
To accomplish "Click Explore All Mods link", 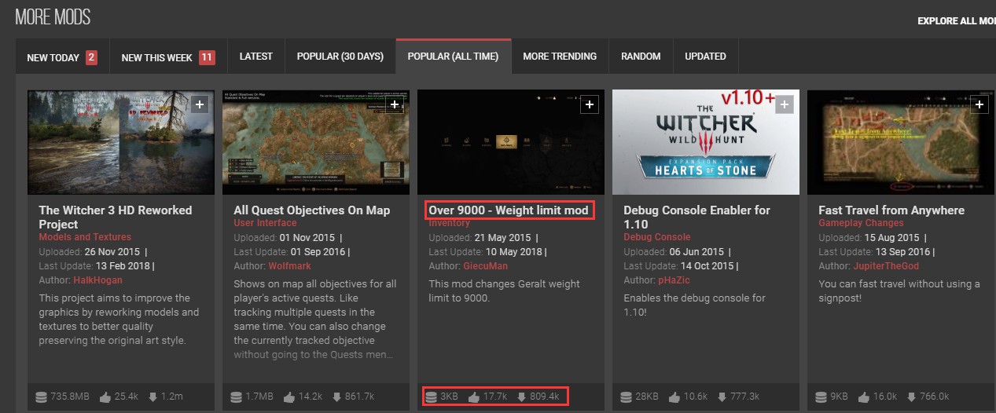I will click(x=956, y=20).
